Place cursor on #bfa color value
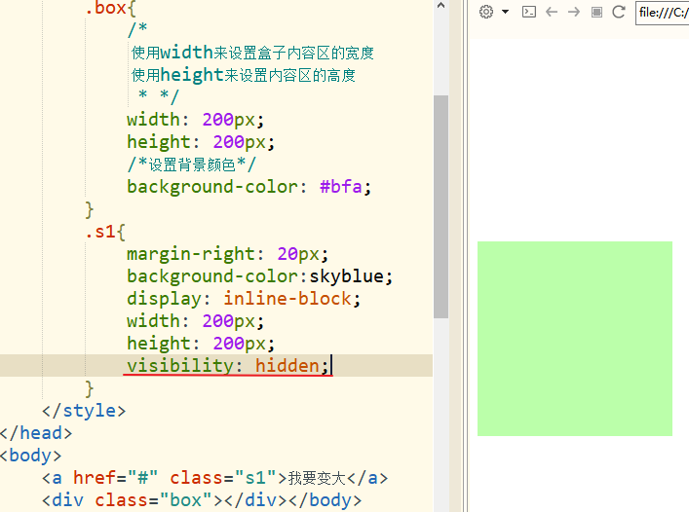The height and width of the screenshot is (512, 689). (340, 187)
